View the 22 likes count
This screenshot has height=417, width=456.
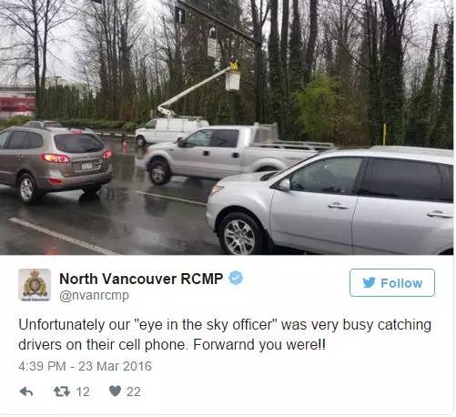coord(134,392)
